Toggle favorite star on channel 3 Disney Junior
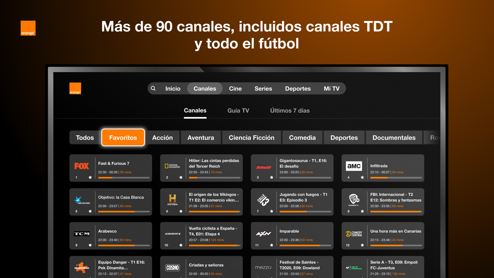Viewport: 494px width, 278px height. pos(272,177)
